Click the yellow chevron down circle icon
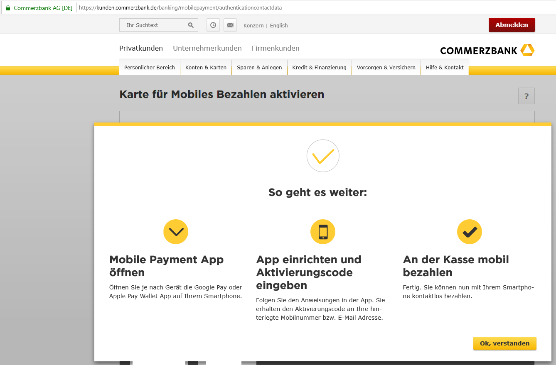This screenshot has width=556, height=365. (176, 232)
